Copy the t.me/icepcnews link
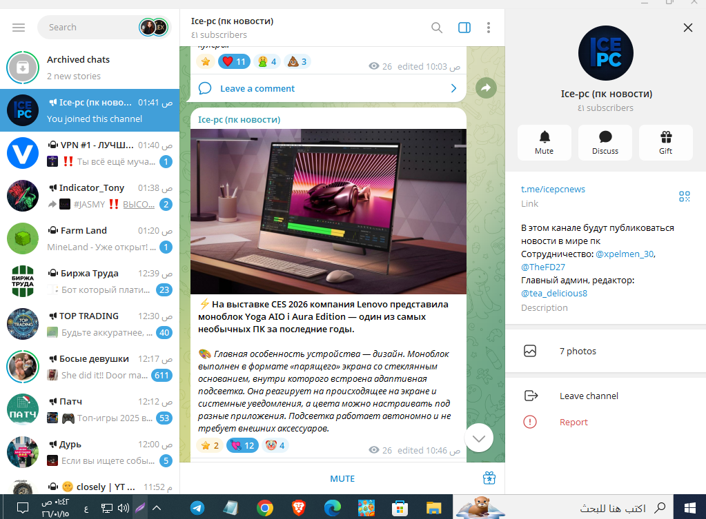This screenshot has height=519, width=706. pyautogui.click(x=553, y=189)
